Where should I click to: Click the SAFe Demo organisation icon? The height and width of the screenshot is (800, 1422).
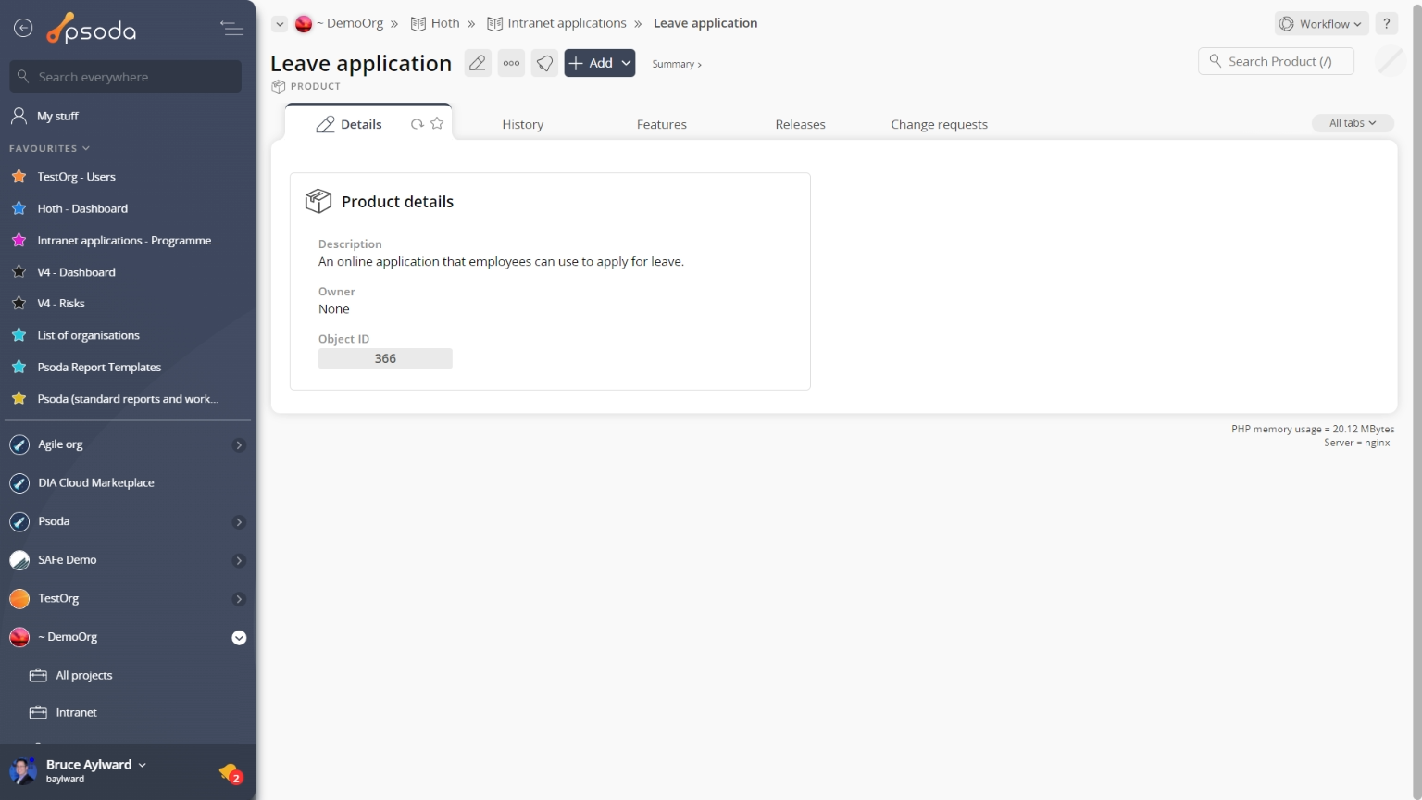[x=19, y=560]
